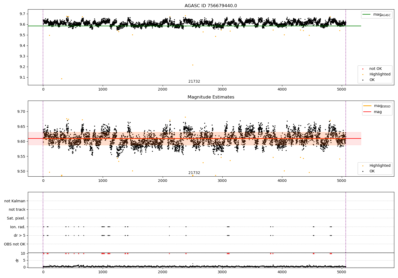This screenshot has height=278, width=398.
Task: Click the rotated 'dr' y-axis label
Action: pyautogui.click(x=17, y=260)
